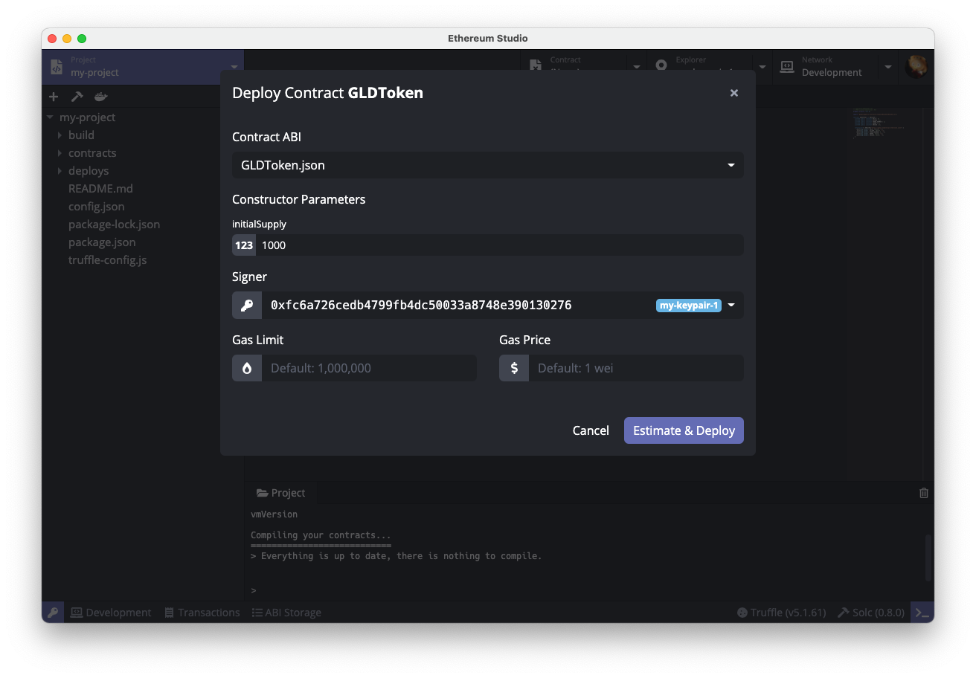Click the Gas Limit input field
Image resolution: width=976 pixels, height=678 pixels.
[x=369, y=368]
